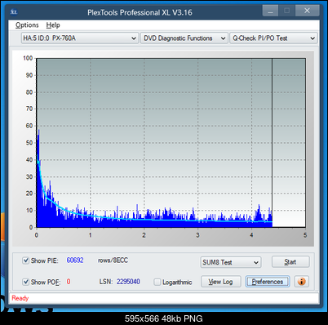This screenshot has width=328, height=325.
Task: Open the Help menu
Action: [53, 25]
